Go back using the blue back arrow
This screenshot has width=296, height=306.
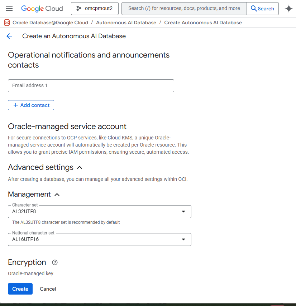9,36
